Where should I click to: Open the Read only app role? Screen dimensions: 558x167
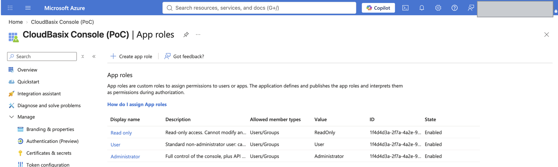[121, 132]
